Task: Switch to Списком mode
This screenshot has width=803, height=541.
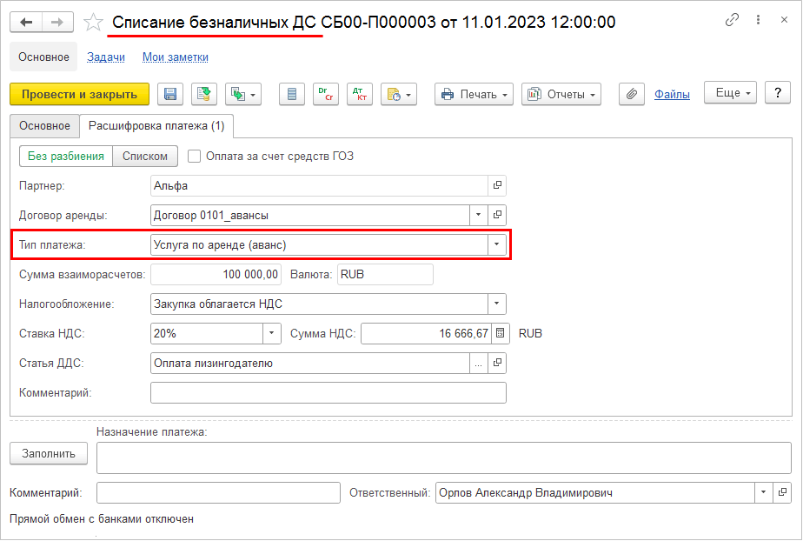Action: click(145, 157)
